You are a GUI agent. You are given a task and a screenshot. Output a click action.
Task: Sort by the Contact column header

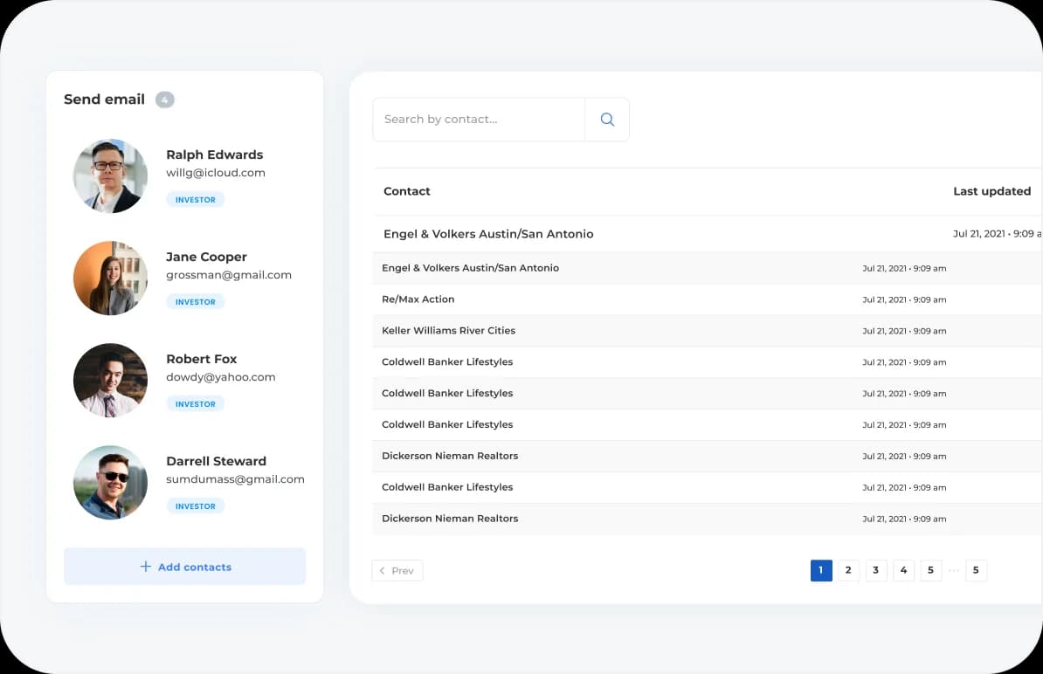click(x=407, y=191)
